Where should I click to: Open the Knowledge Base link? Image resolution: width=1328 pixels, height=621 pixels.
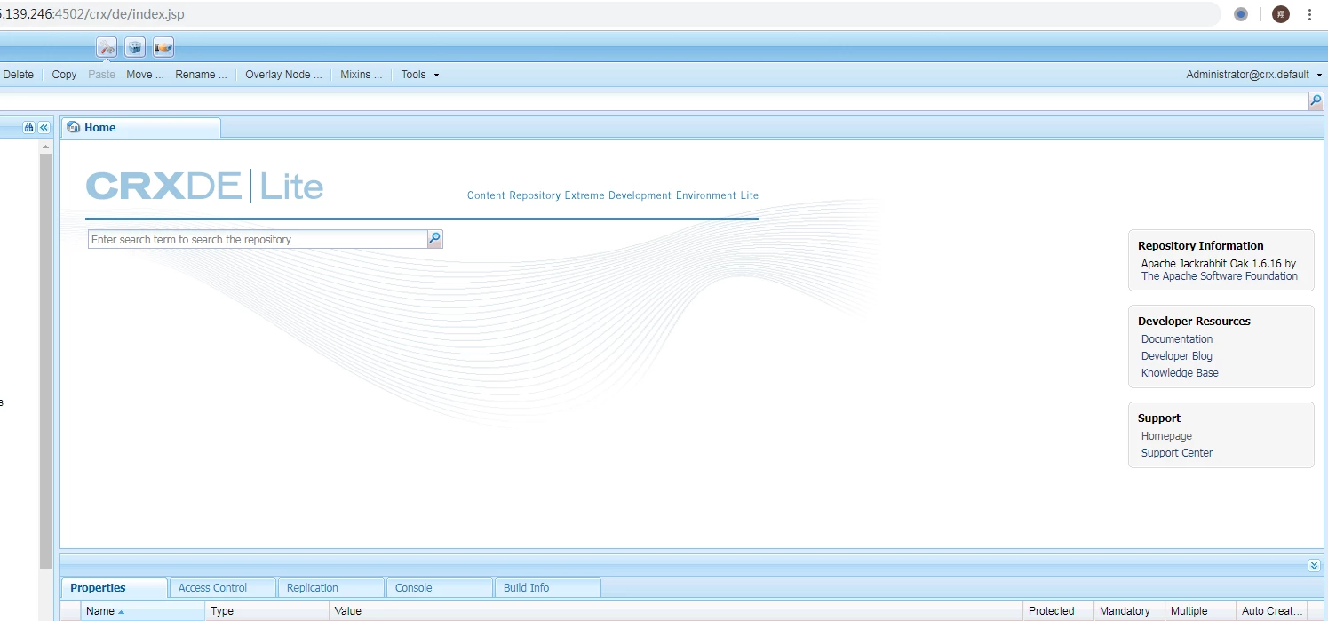(x=1180, y=373)
